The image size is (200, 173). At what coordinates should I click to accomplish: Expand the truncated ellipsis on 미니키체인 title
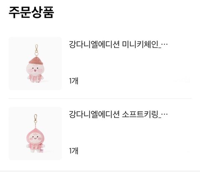[165, 45]
